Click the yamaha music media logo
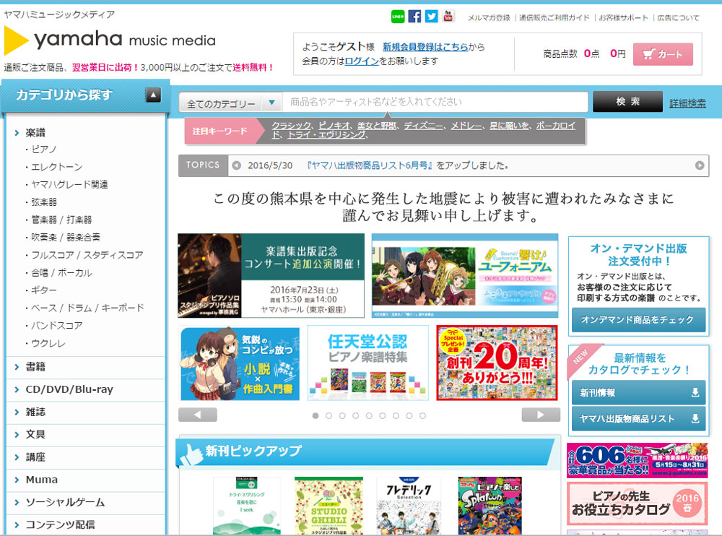Screen dimensions: 722x536 [x=110, y=40]
